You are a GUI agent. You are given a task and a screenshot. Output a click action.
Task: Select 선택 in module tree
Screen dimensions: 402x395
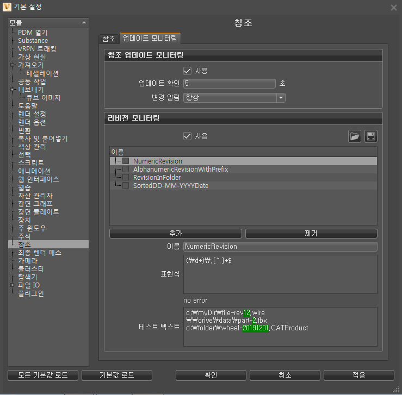pos(24,155)
